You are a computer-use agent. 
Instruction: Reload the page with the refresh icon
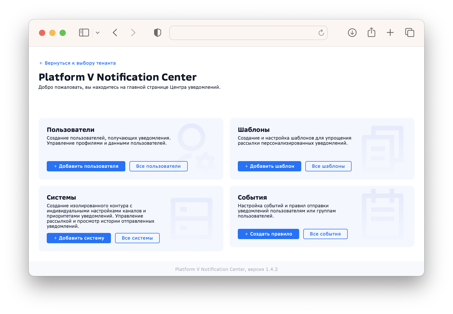tap(321, 33)
